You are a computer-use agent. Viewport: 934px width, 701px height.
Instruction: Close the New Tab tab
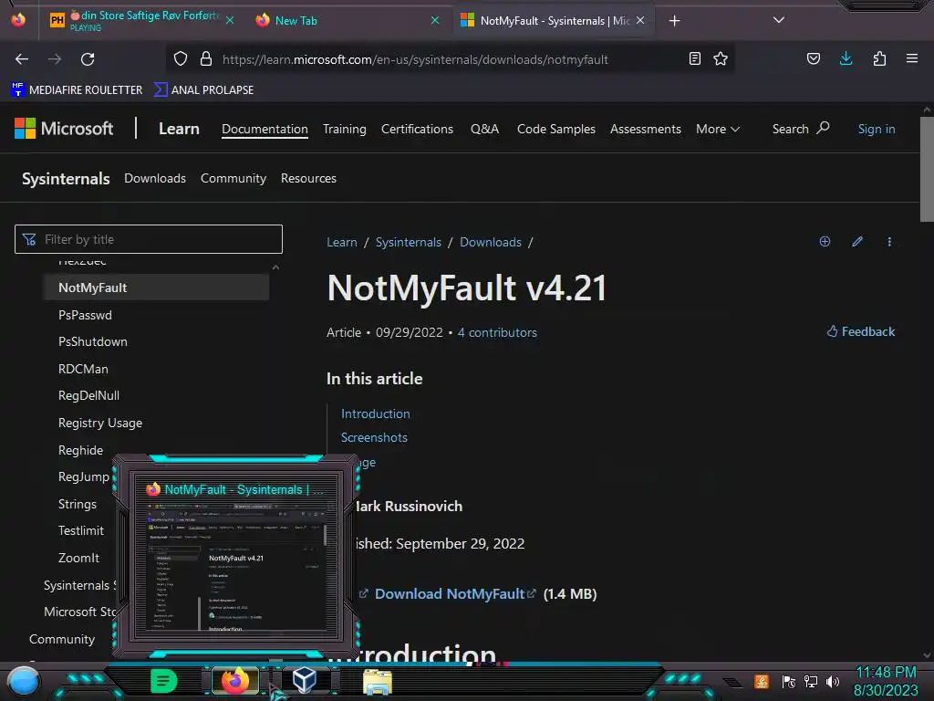(435, 20)
